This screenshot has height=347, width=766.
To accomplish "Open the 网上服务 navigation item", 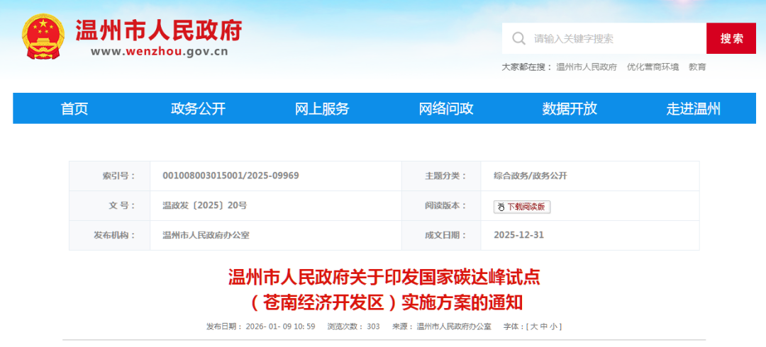I will point(322,108).
